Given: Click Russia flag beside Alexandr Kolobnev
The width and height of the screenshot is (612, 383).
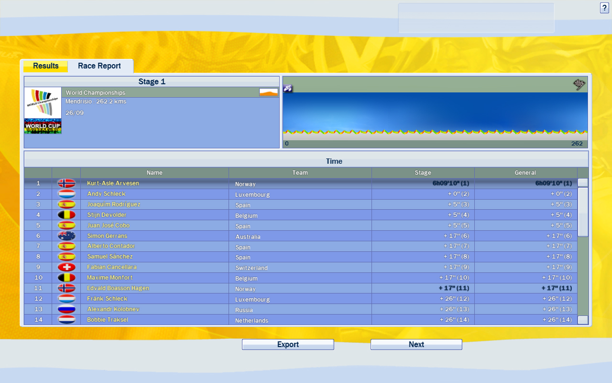Looking at the screenshot, I should tap(66, 309).
